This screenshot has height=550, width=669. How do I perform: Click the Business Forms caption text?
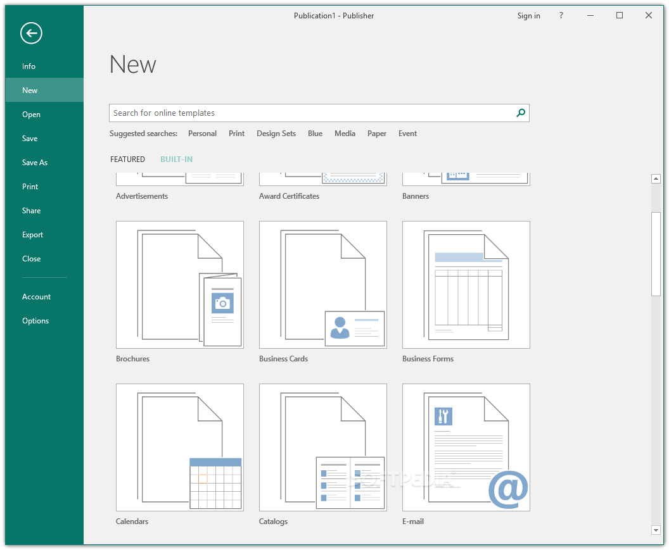[x=428, y=359]
